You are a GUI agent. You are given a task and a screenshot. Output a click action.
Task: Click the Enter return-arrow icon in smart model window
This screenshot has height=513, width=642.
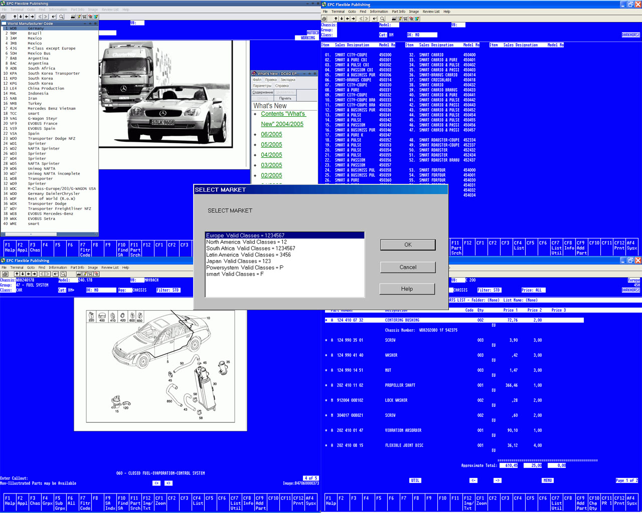[374, 19]
